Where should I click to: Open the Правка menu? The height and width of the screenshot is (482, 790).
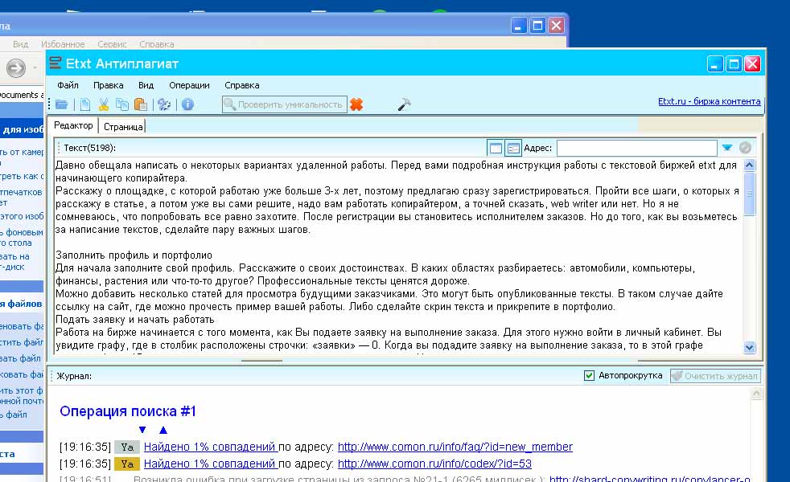pyautogui.click(x=109, y=85)
